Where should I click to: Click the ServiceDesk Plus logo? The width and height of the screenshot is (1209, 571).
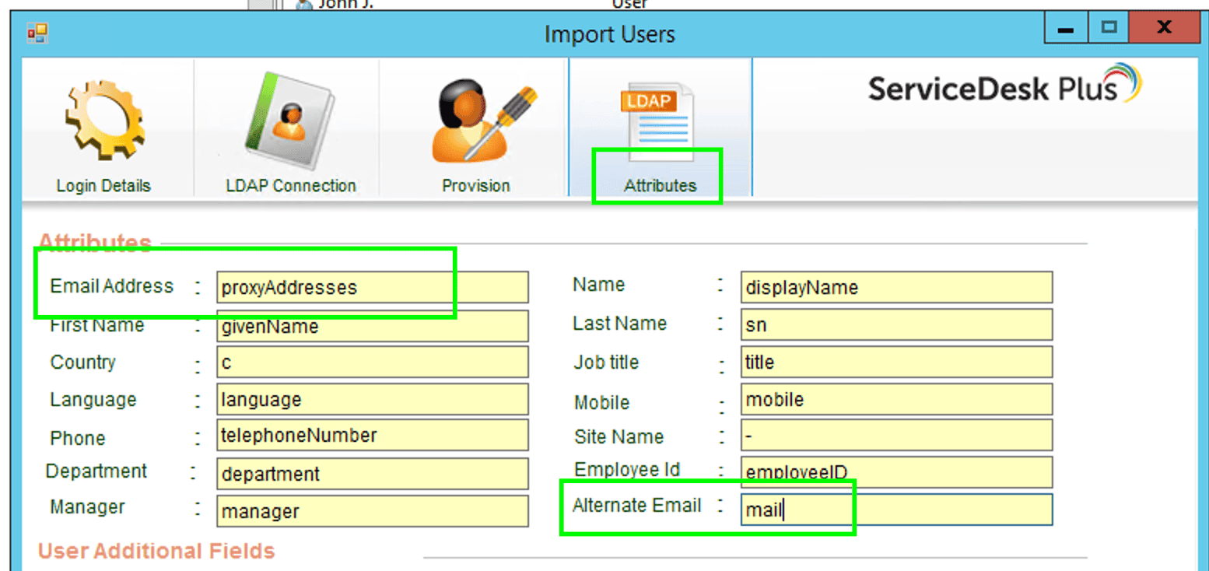(1004, 86)
